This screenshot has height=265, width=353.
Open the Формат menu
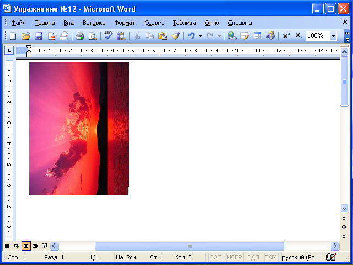[125, 23]
